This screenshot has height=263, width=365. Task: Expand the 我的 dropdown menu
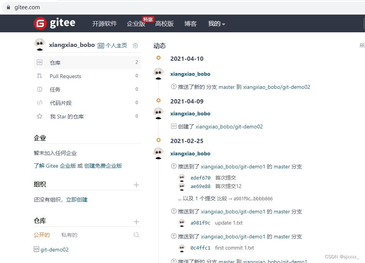[216, 23]
